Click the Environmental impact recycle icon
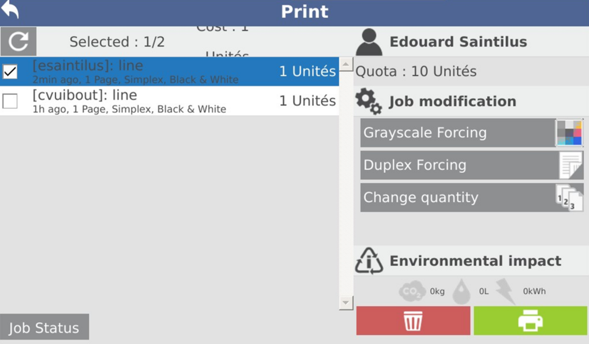 (369, 261)
